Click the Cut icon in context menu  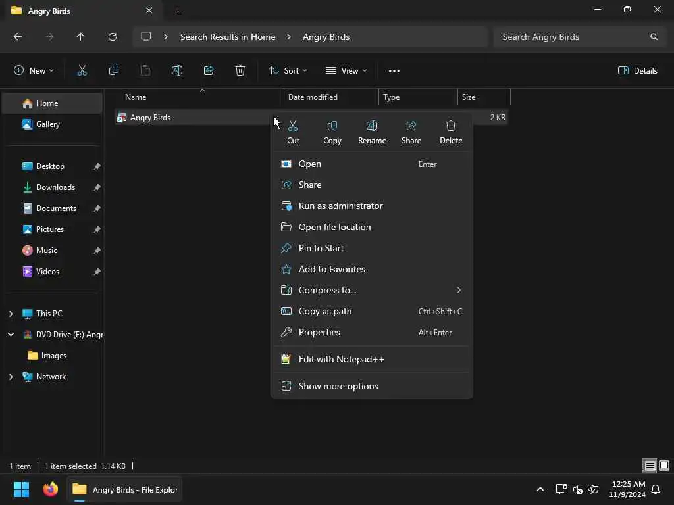tap(293, 126)
